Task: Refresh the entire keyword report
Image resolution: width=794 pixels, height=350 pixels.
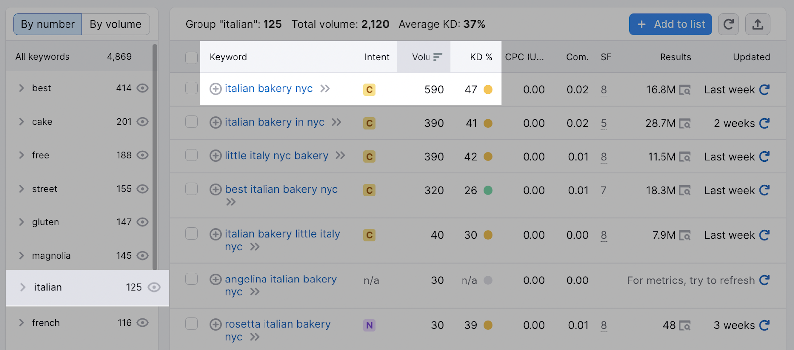Action: [728, 24]
